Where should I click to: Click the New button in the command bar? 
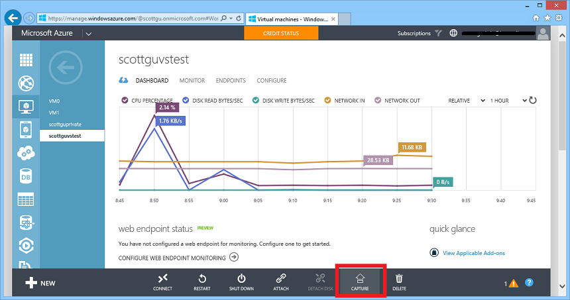coord(40,283)
